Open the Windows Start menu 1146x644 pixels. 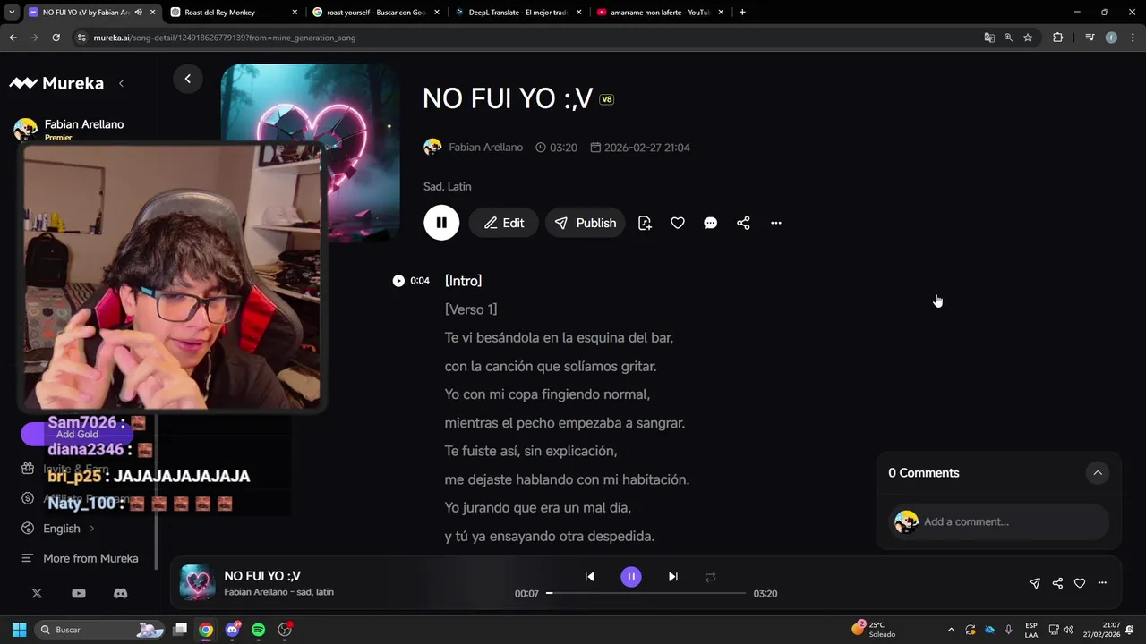(19, 630)
